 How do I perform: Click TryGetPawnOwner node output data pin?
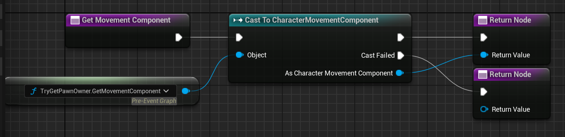pyautogui.click(x=185, y=91)
